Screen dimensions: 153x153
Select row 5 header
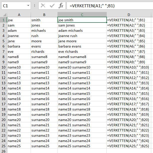tap(3, 41)
